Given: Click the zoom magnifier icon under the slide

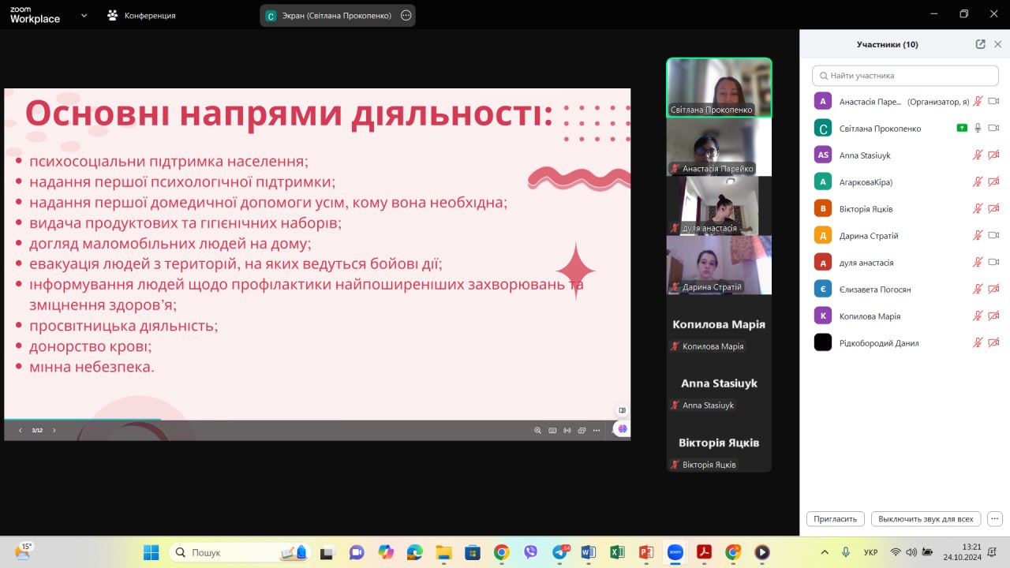Looking at the screenshot, I should (538, 431).
